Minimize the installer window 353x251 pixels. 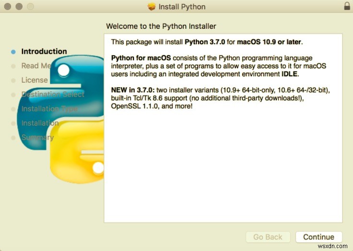click(19, 6)
